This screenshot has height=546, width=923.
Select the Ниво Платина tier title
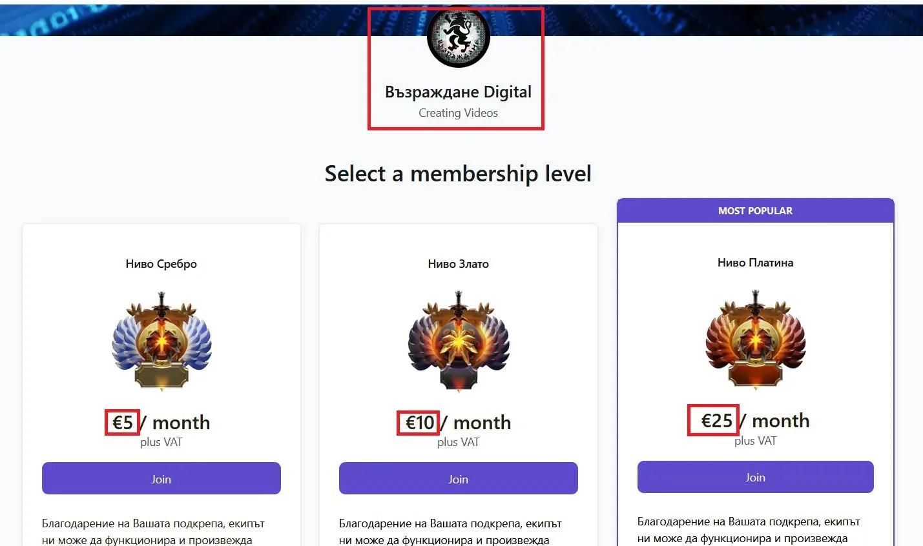(x=754, y=262)
